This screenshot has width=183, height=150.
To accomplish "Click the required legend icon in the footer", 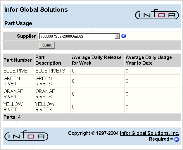I will click(177, 139).
